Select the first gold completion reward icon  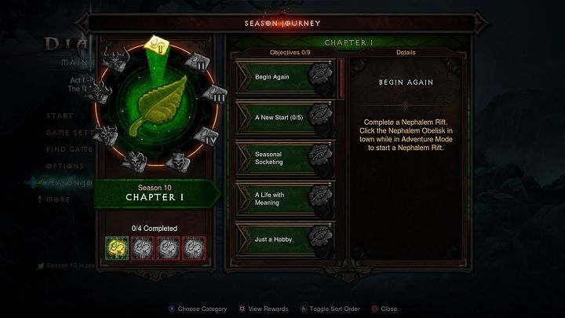tap(117, 248)
